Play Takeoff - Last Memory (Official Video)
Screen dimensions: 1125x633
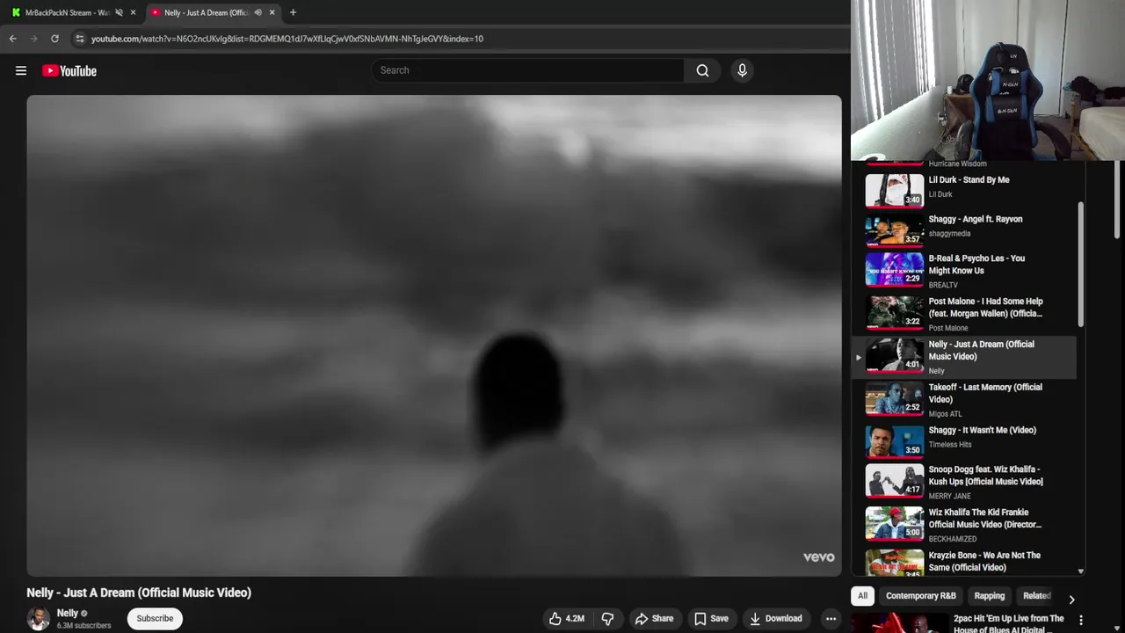tap(985, 393)
